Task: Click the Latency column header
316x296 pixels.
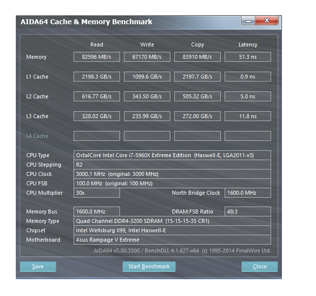Action: pos(248,44)
